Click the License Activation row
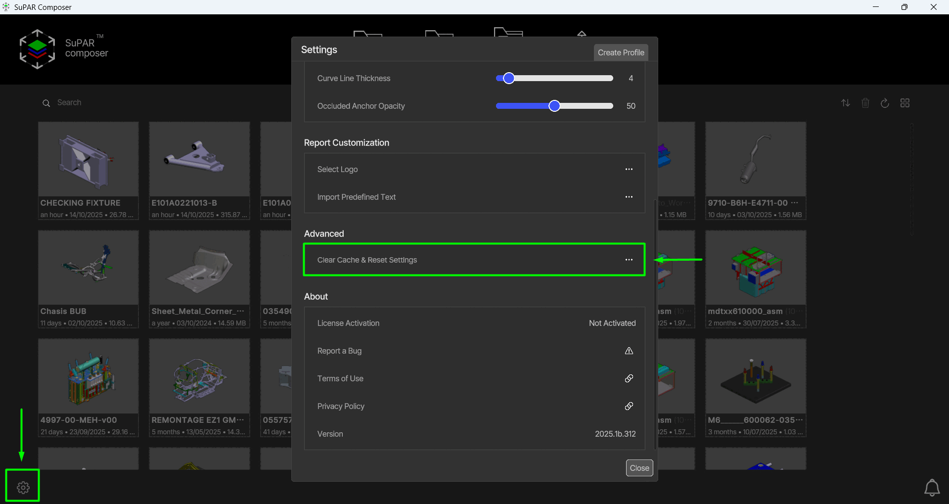 point(475,323)
